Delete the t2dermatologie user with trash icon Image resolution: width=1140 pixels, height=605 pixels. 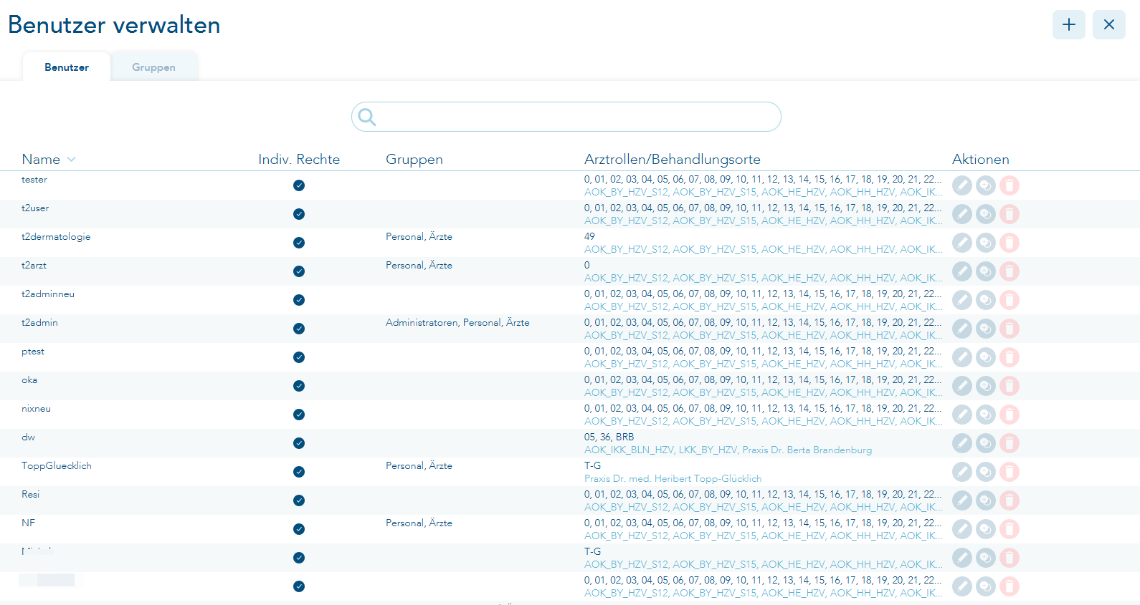[1010, 243]
